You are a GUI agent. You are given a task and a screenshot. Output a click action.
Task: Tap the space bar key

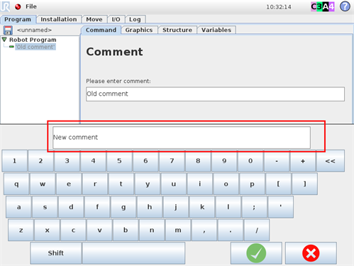click(134, 253)
